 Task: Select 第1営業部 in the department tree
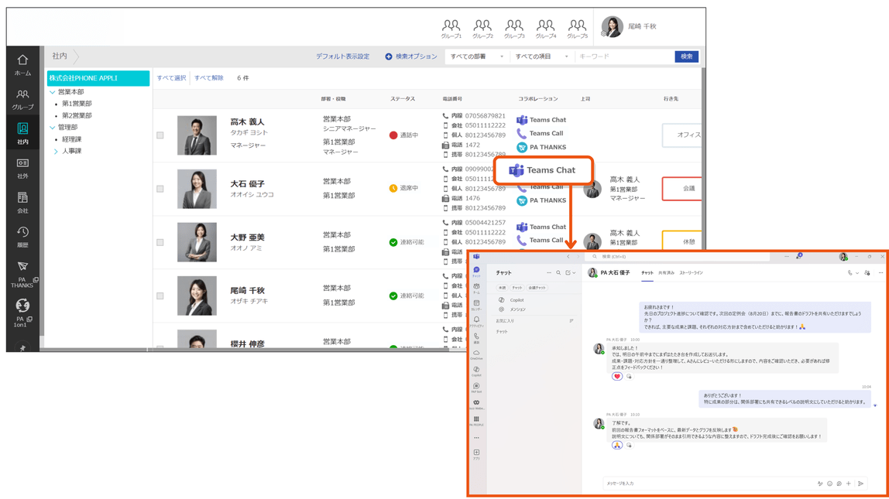click(77, 104)
